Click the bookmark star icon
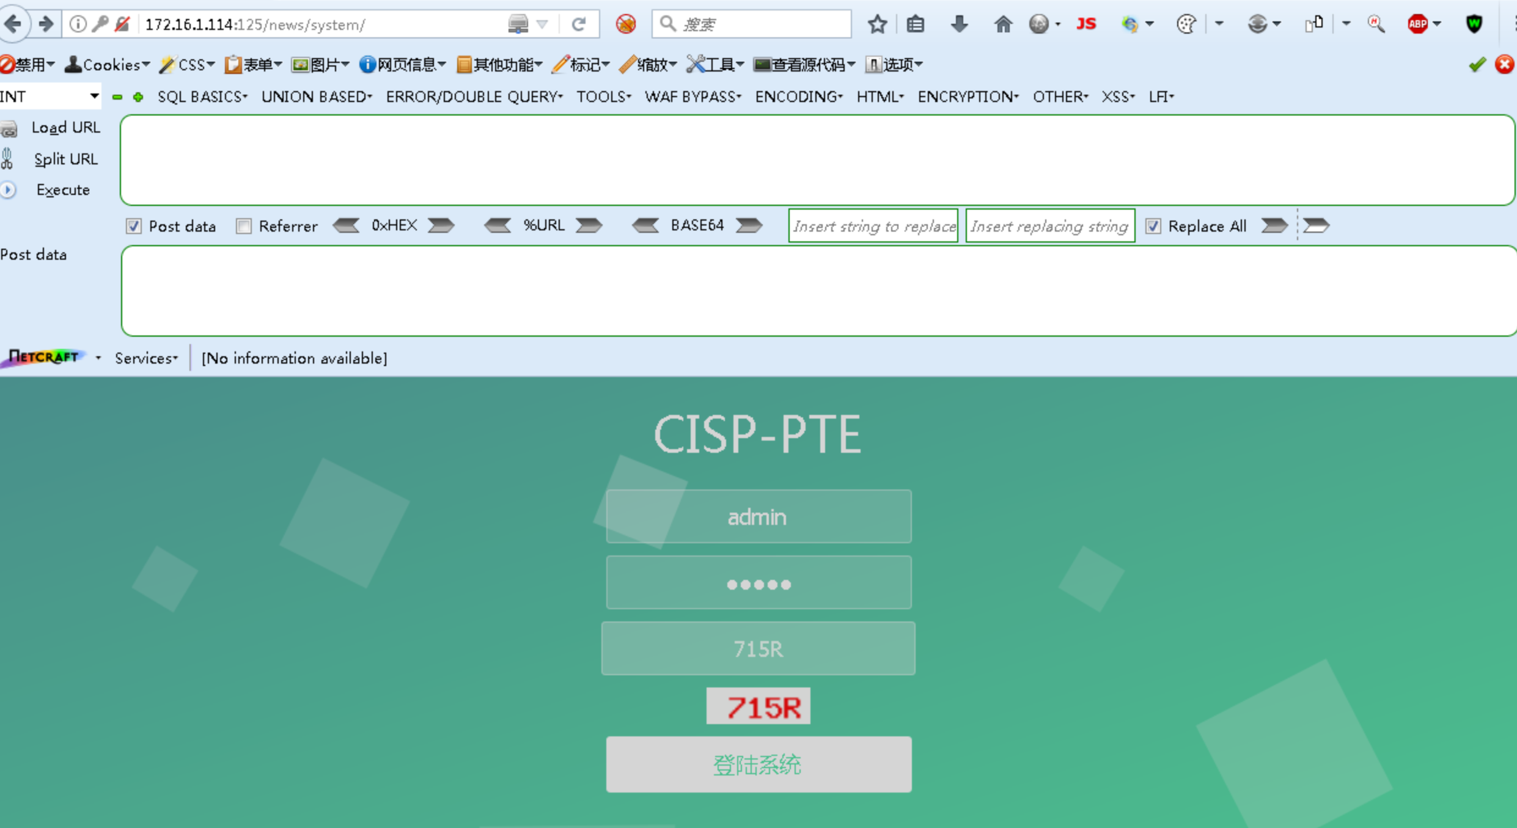This screenshot has width=1517, height=828. pos(877,24)
